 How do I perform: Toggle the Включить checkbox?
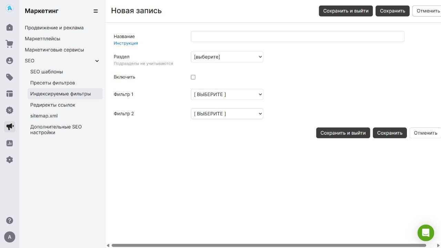193,77
